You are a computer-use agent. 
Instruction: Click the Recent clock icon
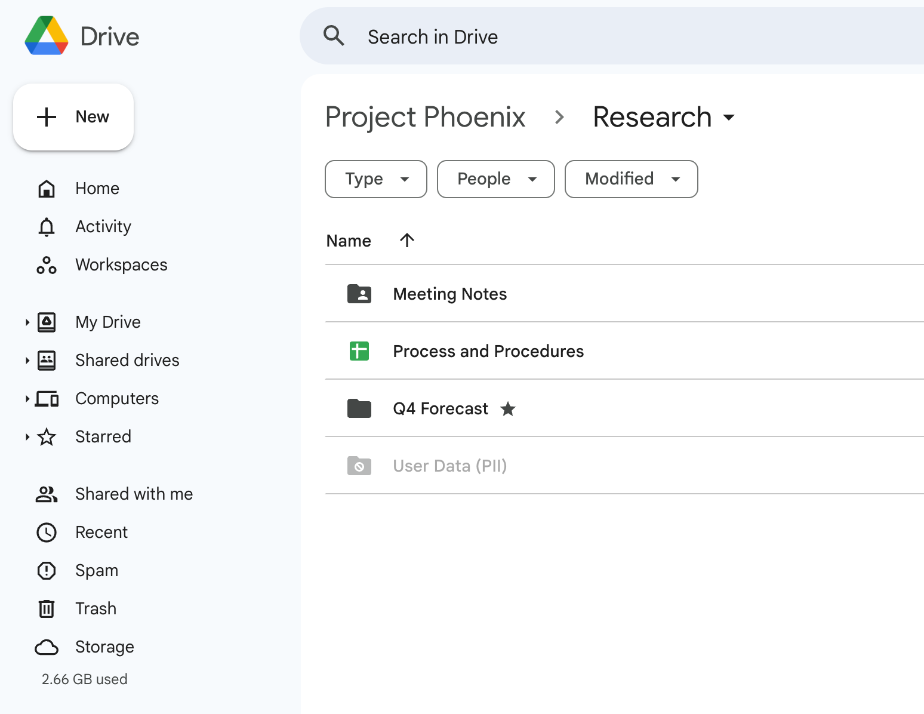[x=47, y=533]
